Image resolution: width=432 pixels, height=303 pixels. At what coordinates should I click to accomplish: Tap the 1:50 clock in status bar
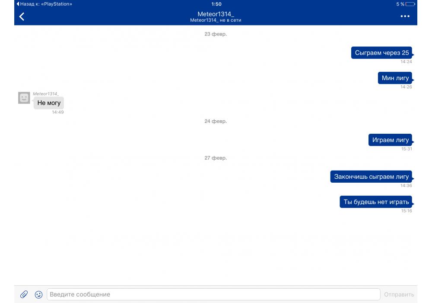click(216, 4)
